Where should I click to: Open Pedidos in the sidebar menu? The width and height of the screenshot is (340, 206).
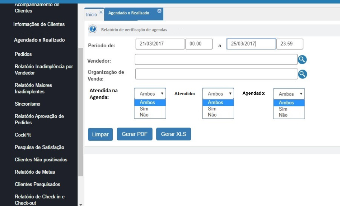pyautogui.click(x=23, y=54)
